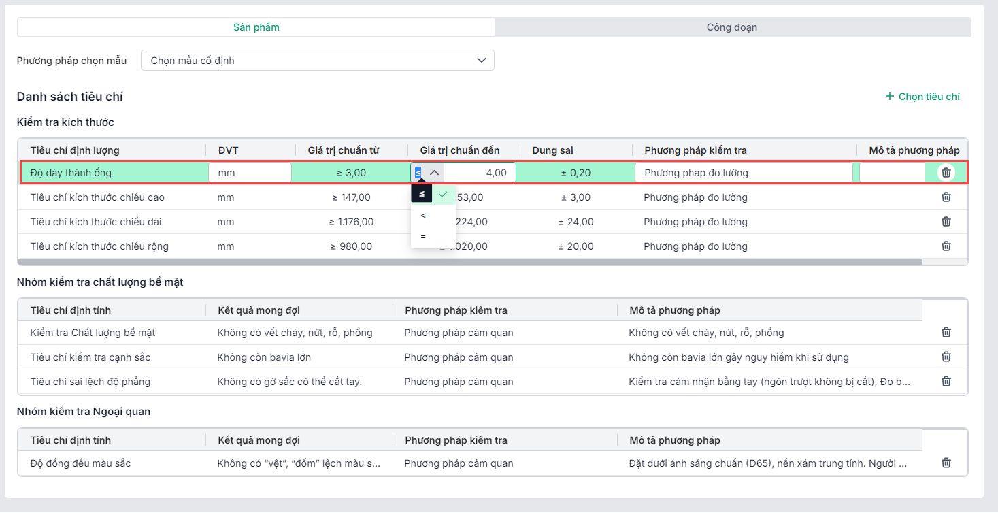Switch to the Công đoạn tab
This screenshot has width=998, height=513.
(732, 27)
